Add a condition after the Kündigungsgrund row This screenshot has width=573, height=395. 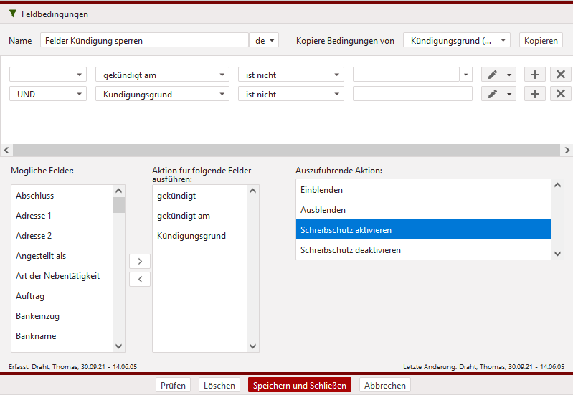click(534, 94)
